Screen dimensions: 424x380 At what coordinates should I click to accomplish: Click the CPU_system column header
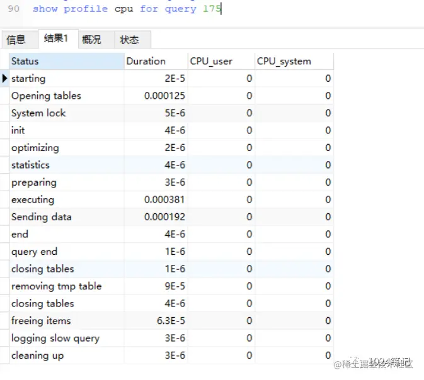294,61
